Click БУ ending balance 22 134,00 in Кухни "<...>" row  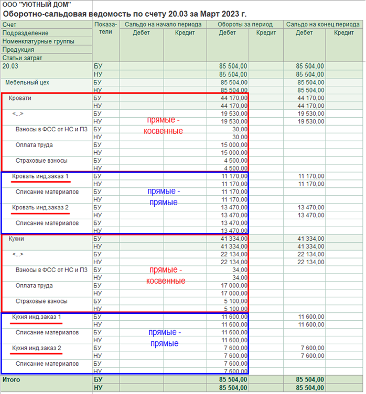coord(311,254)
